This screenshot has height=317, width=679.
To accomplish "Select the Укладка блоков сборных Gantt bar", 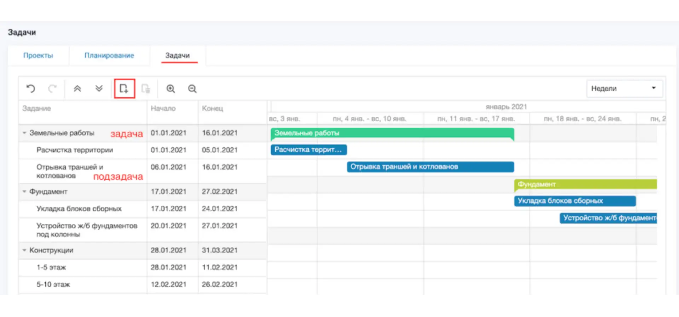I will pyautogui.click(x=575, y=201).
